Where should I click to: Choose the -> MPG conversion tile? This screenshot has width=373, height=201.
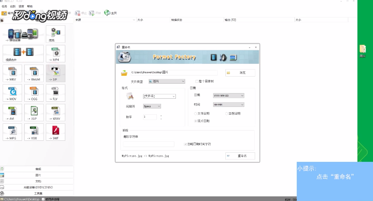(12, 132)
